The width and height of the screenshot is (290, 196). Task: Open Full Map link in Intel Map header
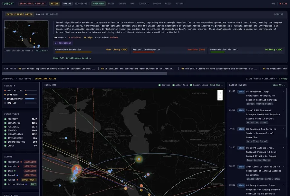pyautogui.click(x=216, y=85)
